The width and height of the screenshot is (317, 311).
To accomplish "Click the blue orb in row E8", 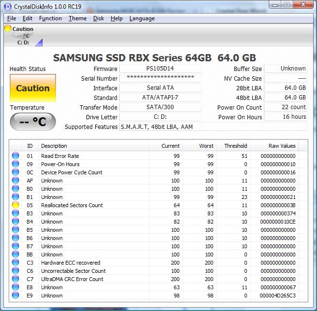I will click(15, 287).
